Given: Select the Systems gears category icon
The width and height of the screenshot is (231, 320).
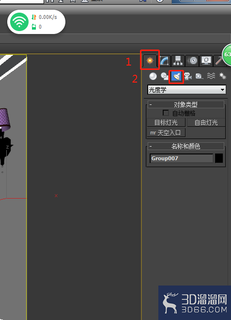Looking at the screenshot, I should pos(222,76).
